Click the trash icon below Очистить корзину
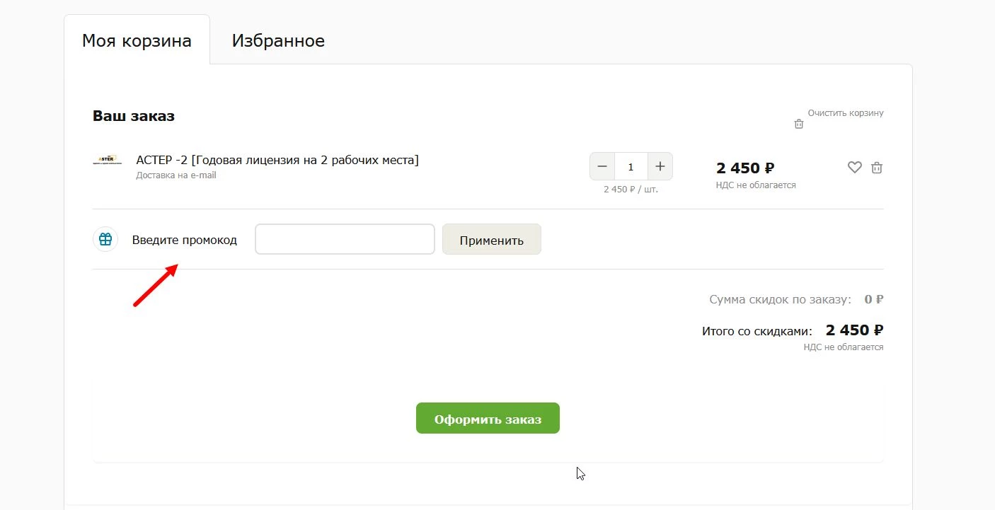Viewport: 995px width, 510px height. [x=799, y=124]
